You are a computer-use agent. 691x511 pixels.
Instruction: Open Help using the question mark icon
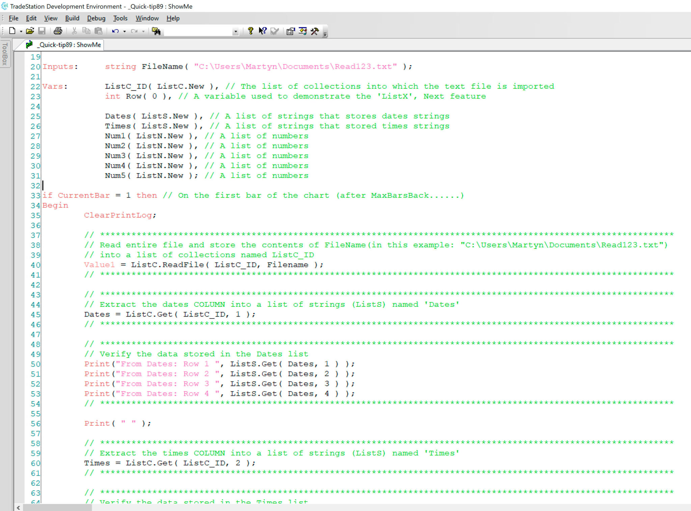tap(250, 31)
